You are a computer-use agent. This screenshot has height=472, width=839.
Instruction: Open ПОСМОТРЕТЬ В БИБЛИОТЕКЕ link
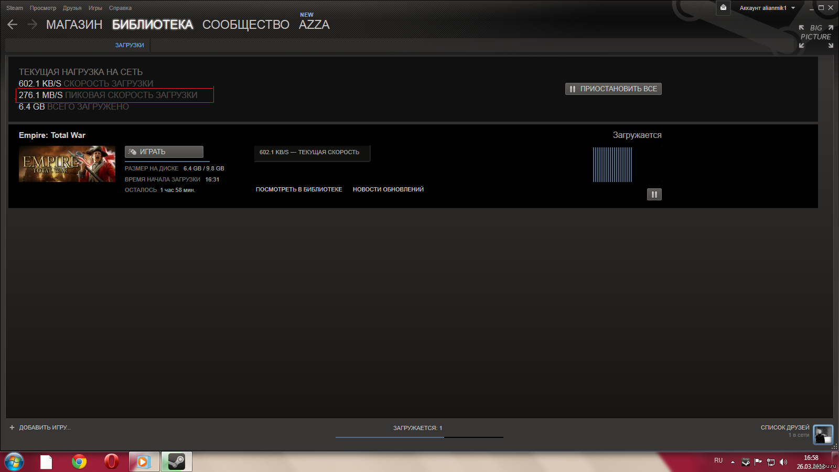(x=299, y=189)
